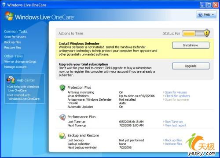Screen dimensions: 220x158
Task: Click the Help Center people icon
Action: (11, 80)
